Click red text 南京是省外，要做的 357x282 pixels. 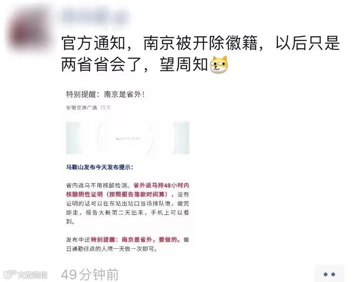(149, 240)
